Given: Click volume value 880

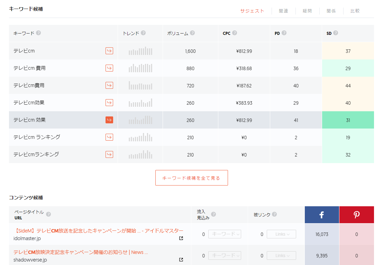Looking at the screenshot, I should [x=190, y=68].
